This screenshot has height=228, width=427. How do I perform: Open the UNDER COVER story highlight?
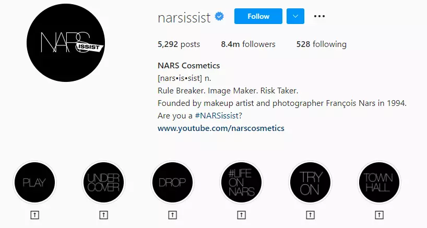tap(103, 183)
